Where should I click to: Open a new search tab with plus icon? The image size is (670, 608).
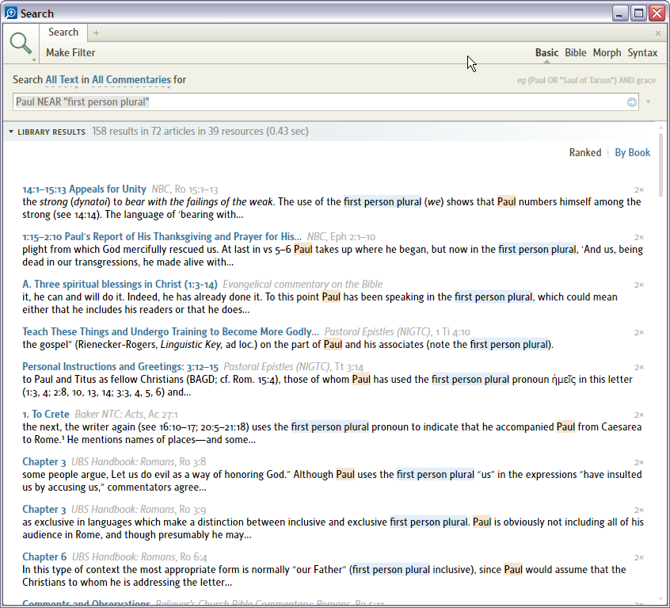pyautogui.click(x=96, y=33)
